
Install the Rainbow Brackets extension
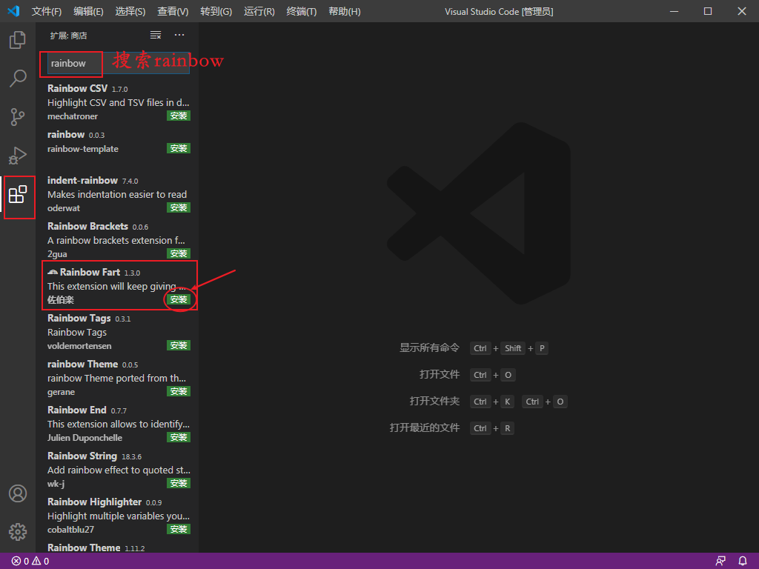pyautogui.click(x=179, y=253)
